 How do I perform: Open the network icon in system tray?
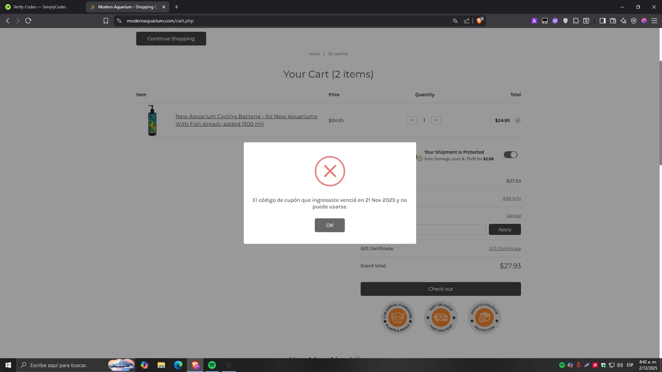[612, 365]
